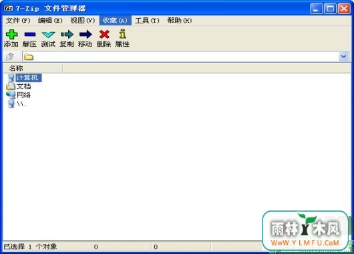Minimize the 7-Zip window
This screenshot has width=354, height=254.
point(316,9)
